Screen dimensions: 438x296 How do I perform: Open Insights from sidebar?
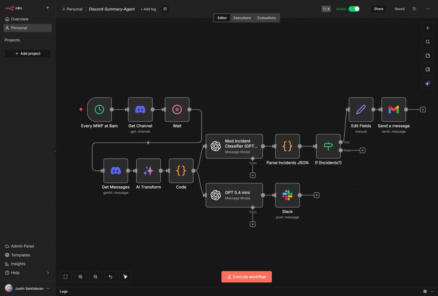tap(27, 264)
